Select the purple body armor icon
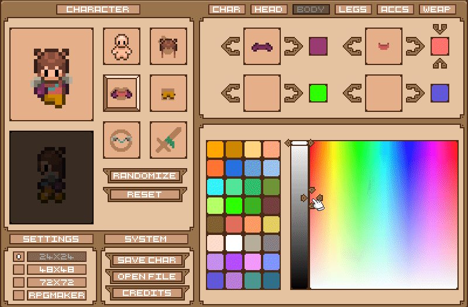Screen dimensions: 468x307 click(122, 93)
